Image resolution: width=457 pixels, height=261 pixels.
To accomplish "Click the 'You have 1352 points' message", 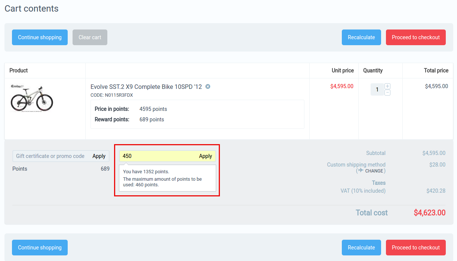I will click(146, 172).
